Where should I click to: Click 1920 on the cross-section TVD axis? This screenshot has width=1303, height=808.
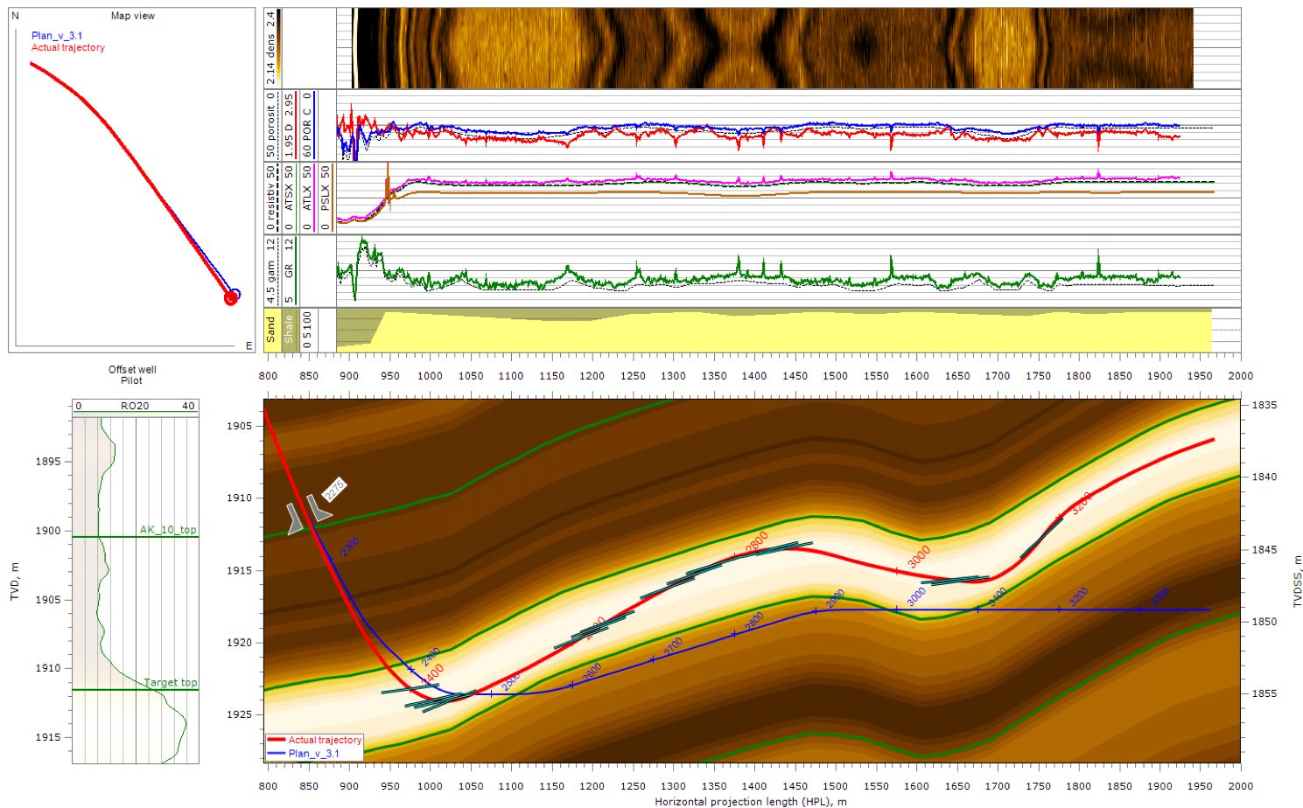tap(240, 643)
